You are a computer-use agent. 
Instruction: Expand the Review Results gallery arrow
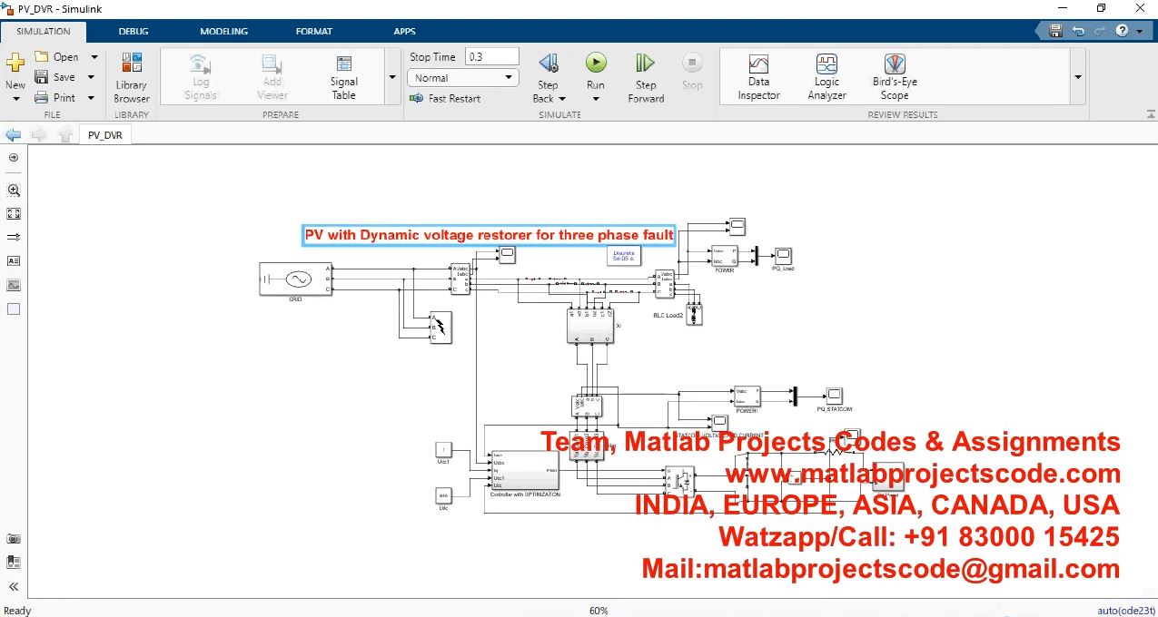click(x=1078, y=77)
